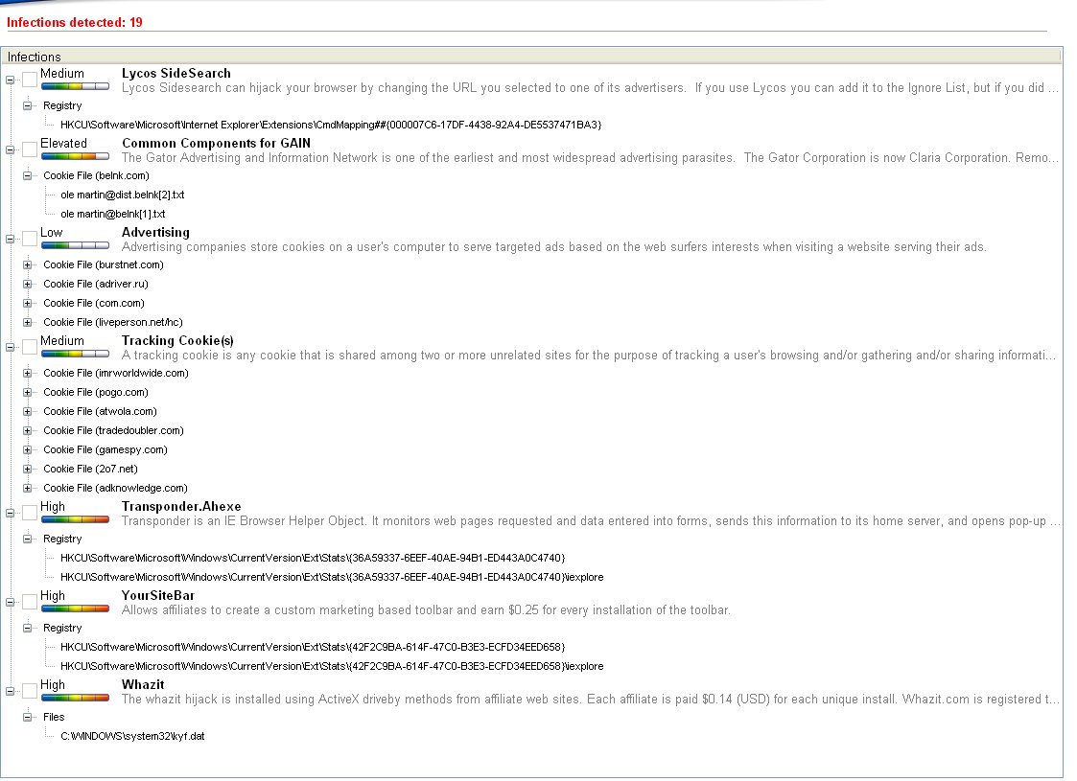The width and height of the screenshot is (1077, 781).
Task: Select the Lycos SideSearch title
Action: click(x=176, y=74)
